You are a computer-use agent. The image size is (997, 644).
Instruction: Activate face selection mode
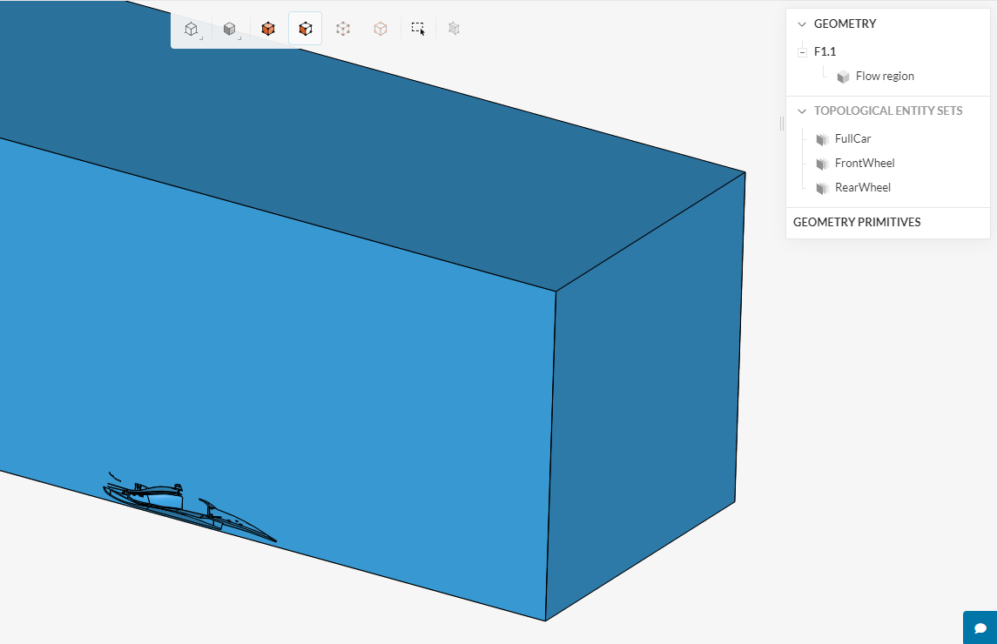coord(305,29)
